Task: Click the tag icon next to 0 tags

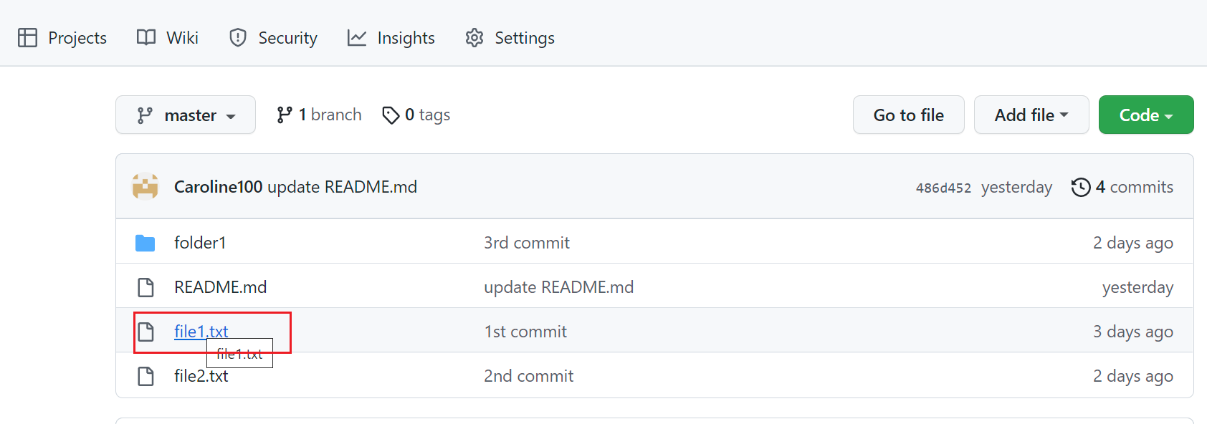Action: [x=391, y=115]
